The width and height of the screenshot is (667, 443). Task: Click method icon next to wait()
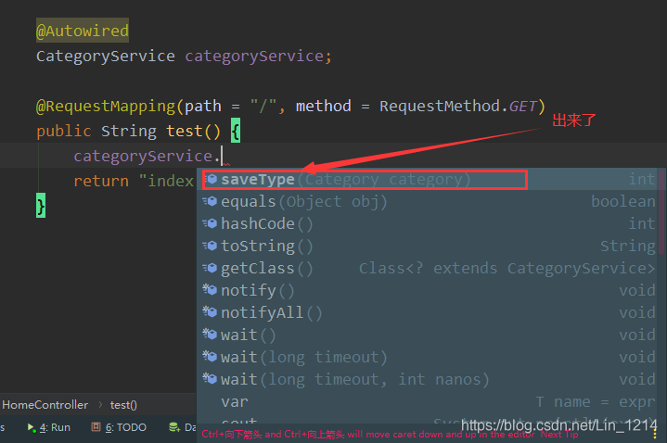tap(211, 335)
